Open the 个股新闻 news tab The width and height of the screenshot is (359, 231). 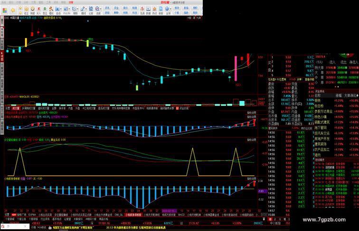9,219
